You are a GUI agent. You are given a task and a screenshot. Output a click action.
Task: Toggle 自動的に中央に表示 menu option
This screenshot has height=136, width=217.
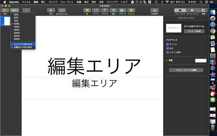(23, 47)
